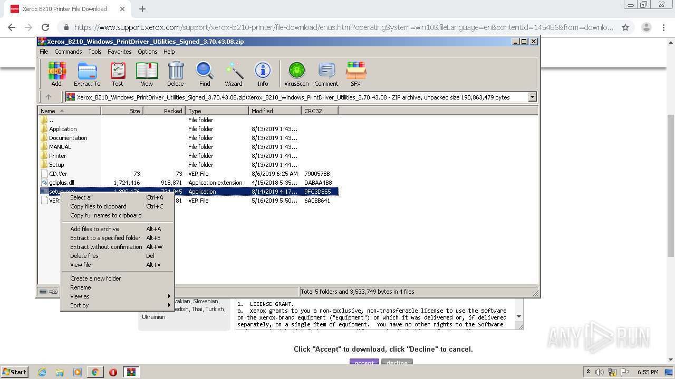Open the Tools menu

click(95, 52)
